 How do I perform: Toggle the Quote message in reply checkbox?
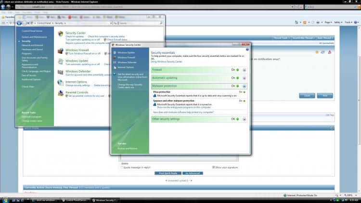[x=122, y=167]
